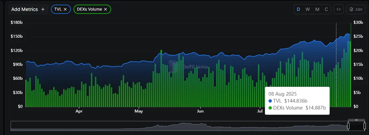The height and width of the screenshot is (135, 369).
Task: Click the DEXs Volume chip label
Action: (90, 9)
